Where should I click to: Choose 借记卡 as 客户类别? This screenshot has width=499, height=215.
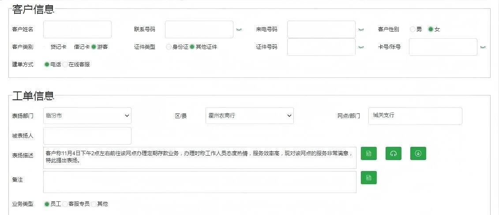(x=82, y=47)
